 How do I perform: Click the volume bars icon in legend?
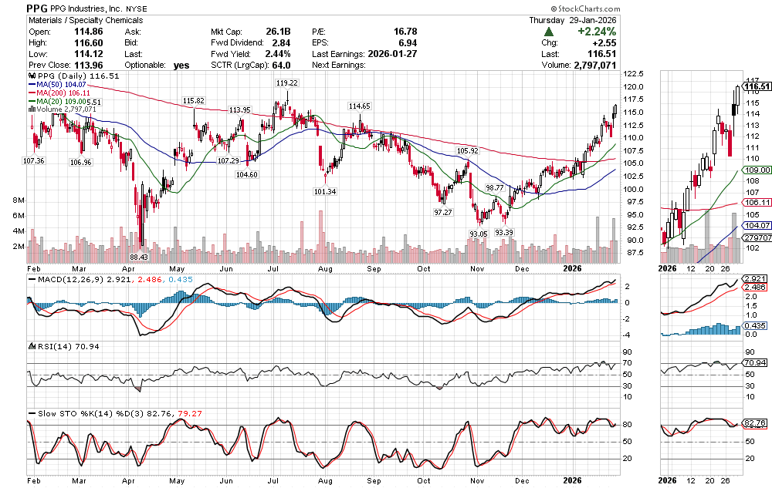pyautogui.click(x=31, y=109)
